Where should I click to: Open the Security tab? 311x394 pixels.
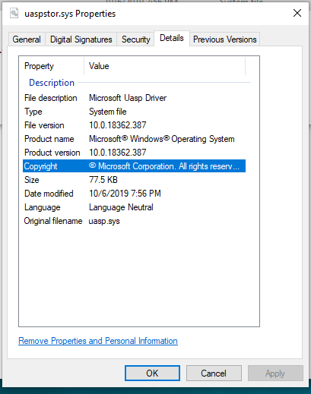pyautogui.click(x=135, y=39)
